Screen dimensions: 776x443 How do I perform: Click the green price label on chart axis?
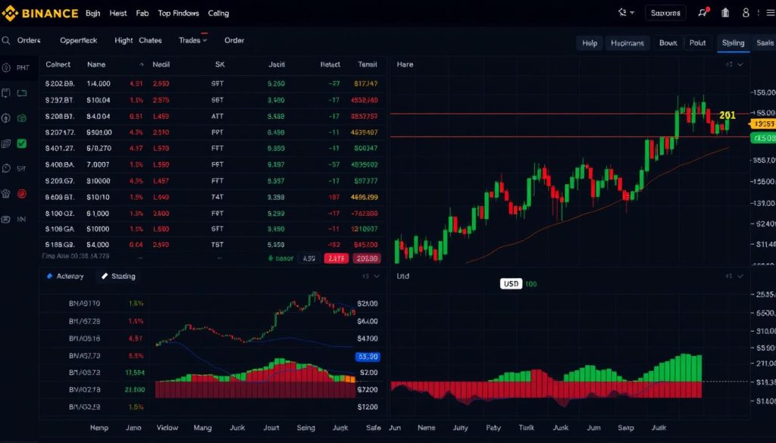coord(762,138)
